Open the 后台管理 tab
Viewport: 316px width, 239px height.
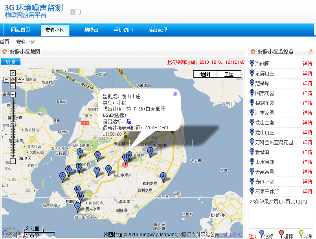(157, 30)
